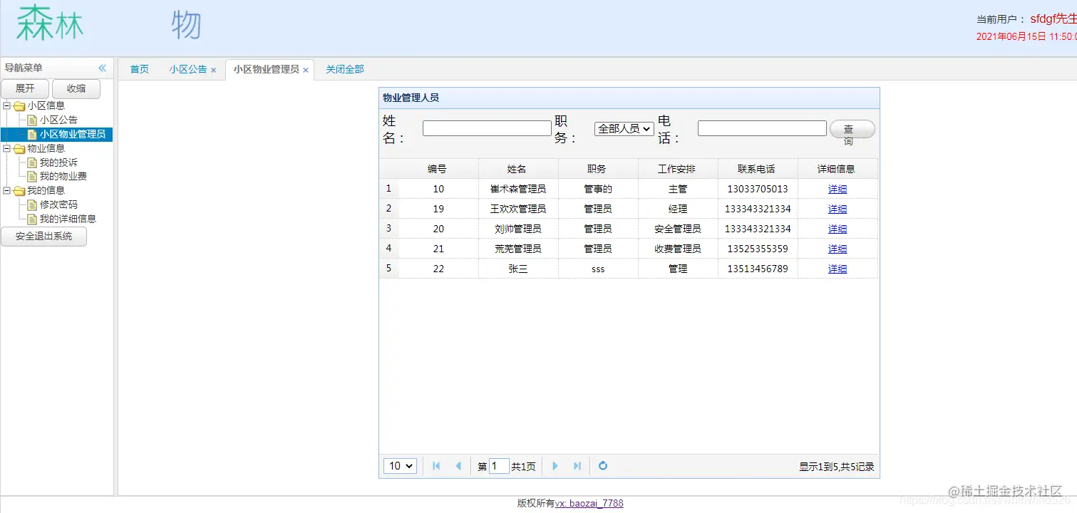Click the 显示1到5,共5记录 status text
The height and width of the screenshot is (513, 1077).
coord(836,467)
